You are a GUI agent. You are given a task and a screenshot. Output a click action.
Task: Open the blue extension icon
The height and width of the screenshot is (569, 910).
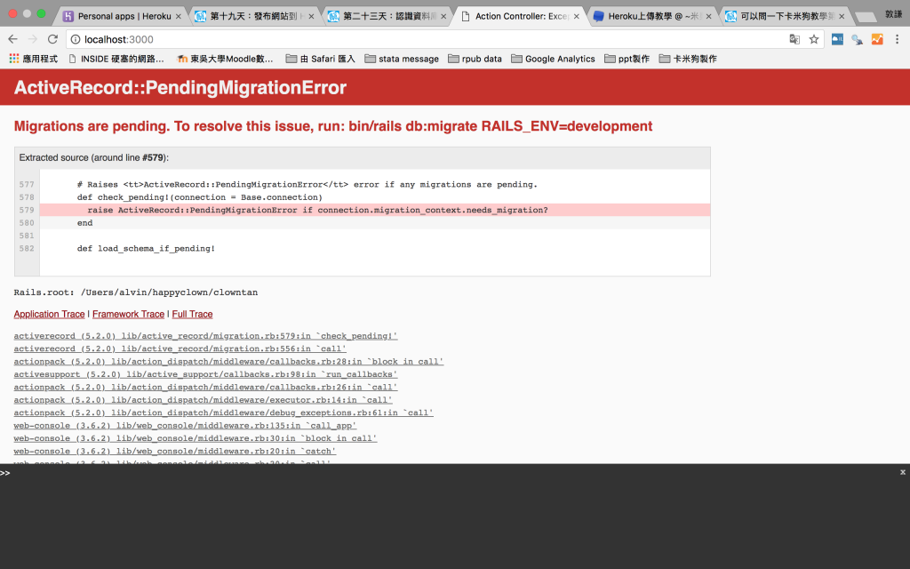point(837,39)
